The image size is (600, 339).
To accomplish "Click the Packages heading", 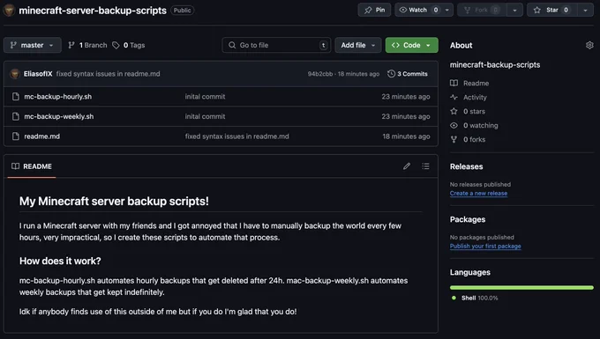I will (468, 219).
